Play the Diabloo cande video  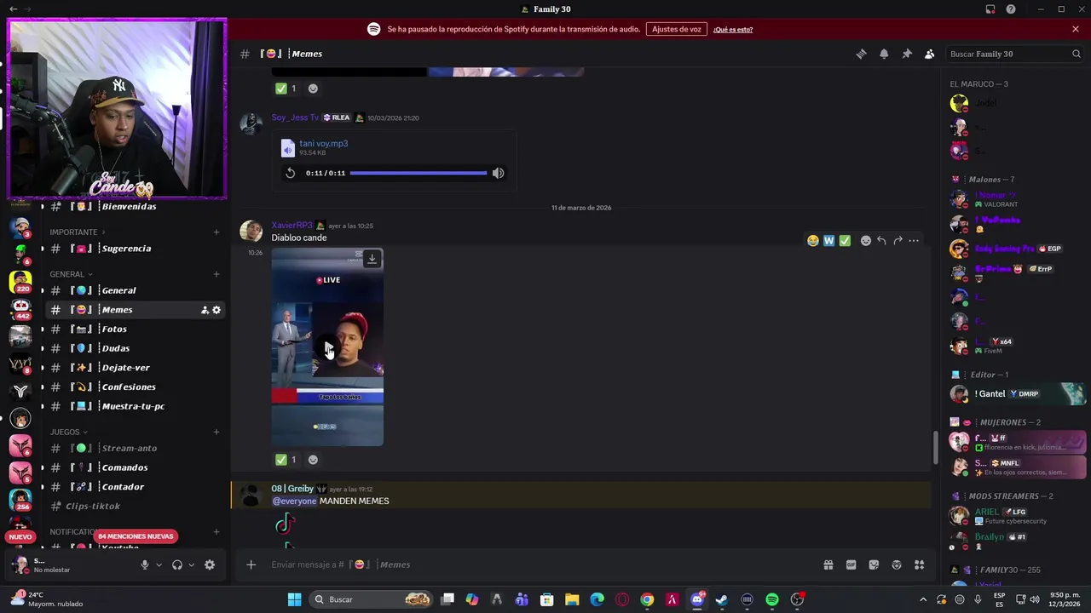point(327,347)
